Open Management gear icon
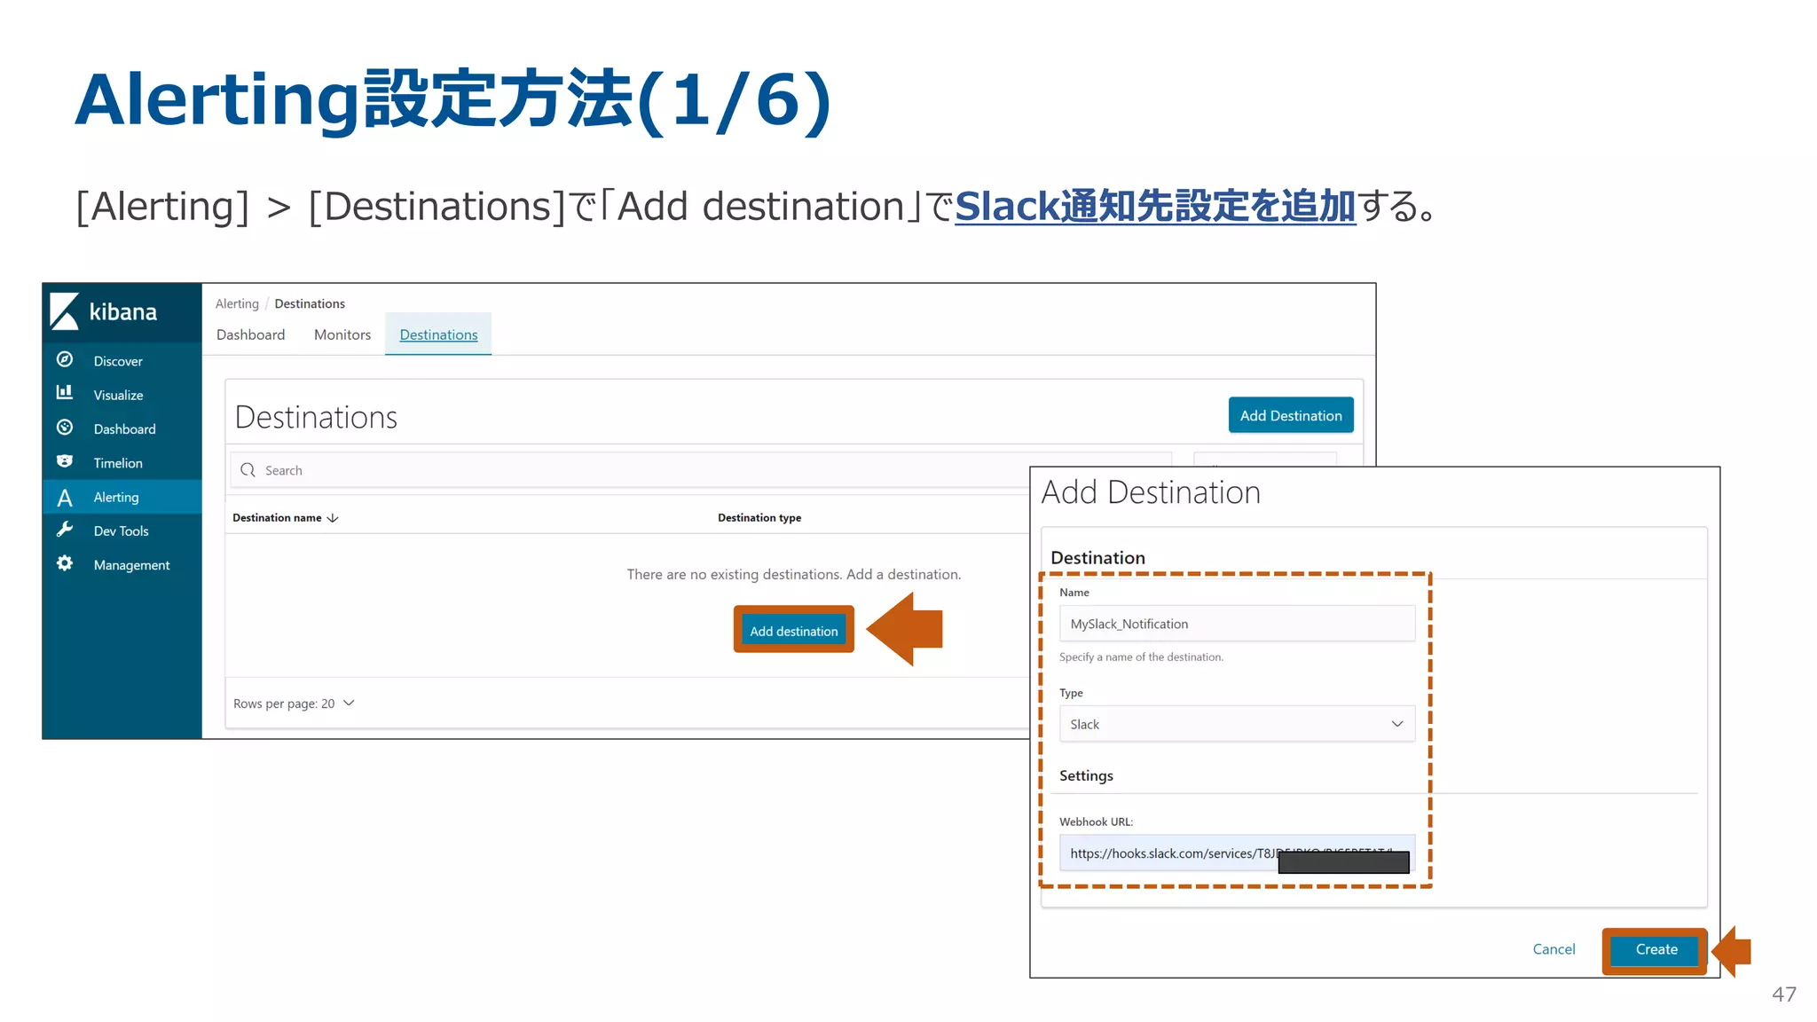The height and width of the screenshot is (1022, 1817). click(65, 563)
